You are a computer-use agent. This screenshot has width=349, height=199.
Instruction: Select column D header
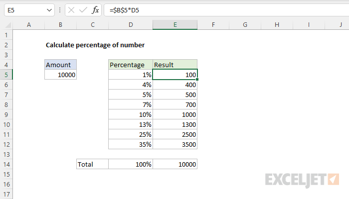coord(130,25)
